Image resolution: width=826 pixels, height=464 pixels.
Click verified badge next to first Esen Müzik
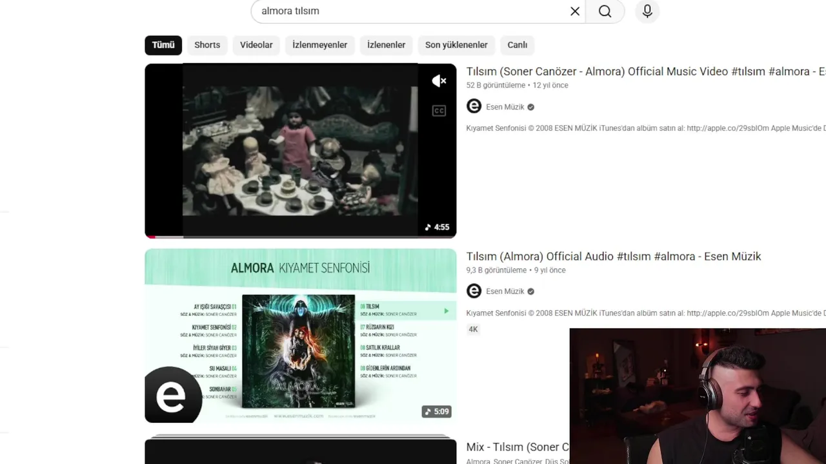tap(530, 107)
